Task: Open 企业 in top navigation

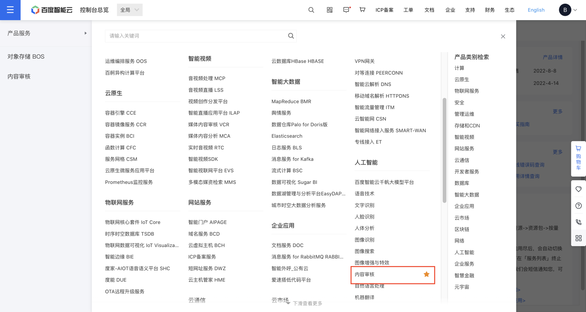Action: [x=450, y=10]
